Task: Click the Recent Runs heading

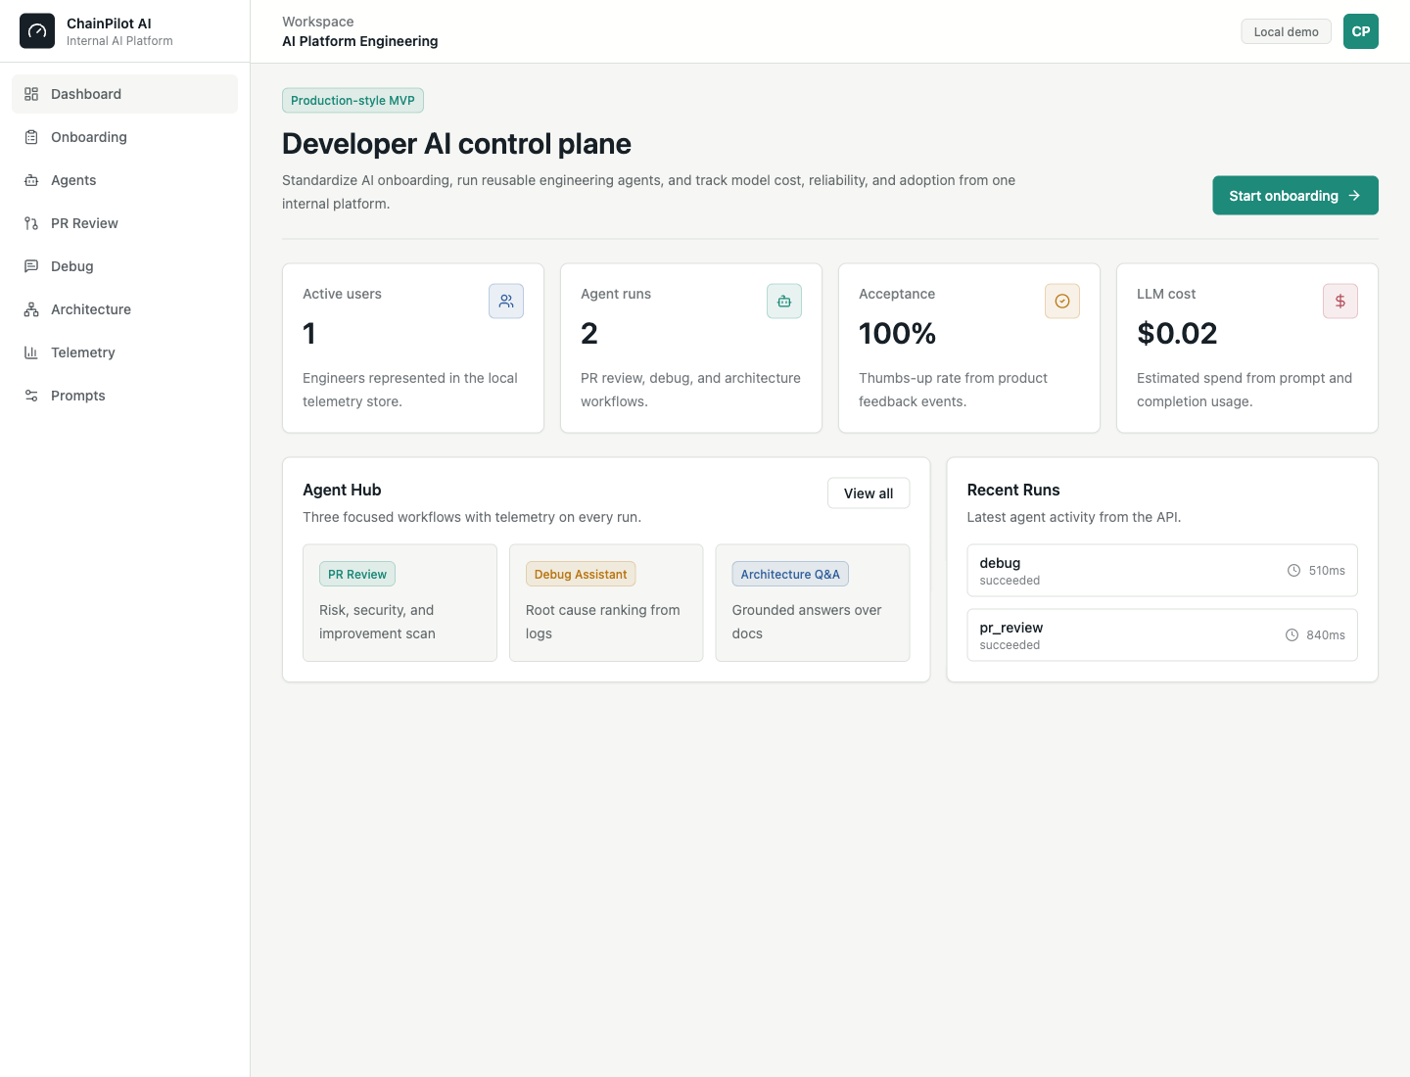Action: click(1013, 490)
